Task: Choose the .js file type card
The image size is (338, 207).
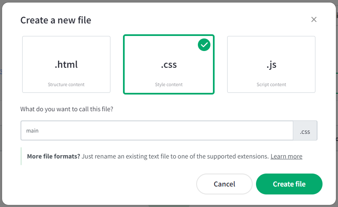Action: pyautogui.click(x=271, y=64)
